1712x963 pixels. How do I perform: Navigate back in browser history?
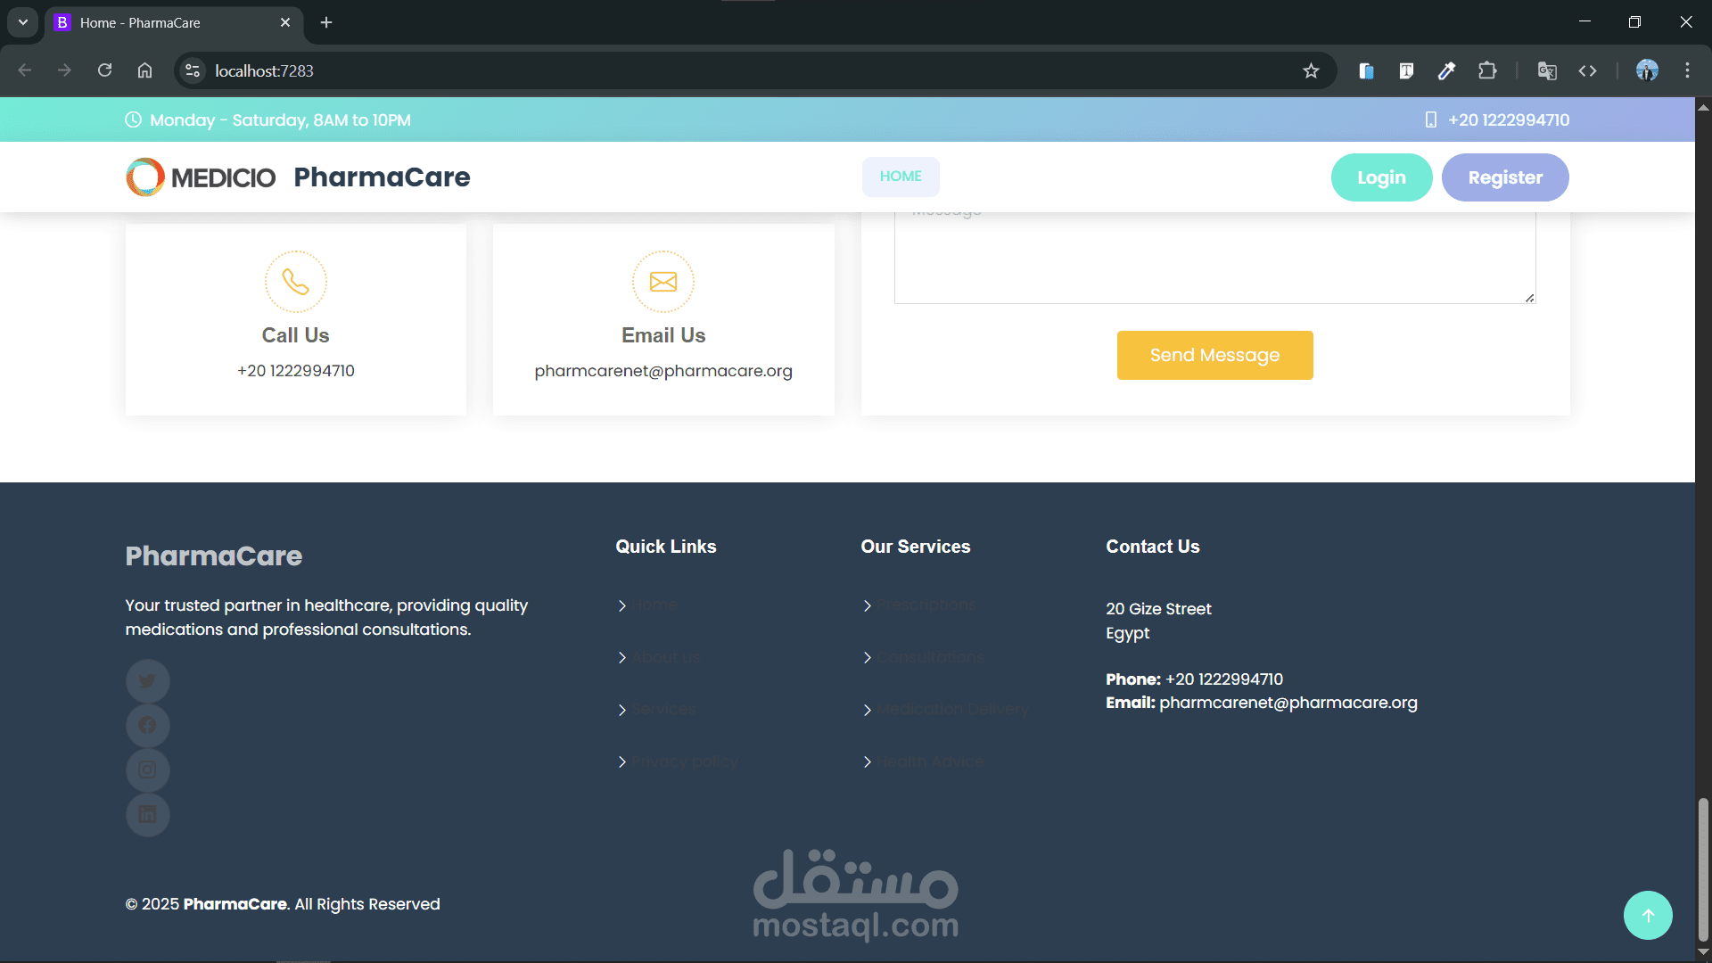pyautogui.click(x=25, y=70)
